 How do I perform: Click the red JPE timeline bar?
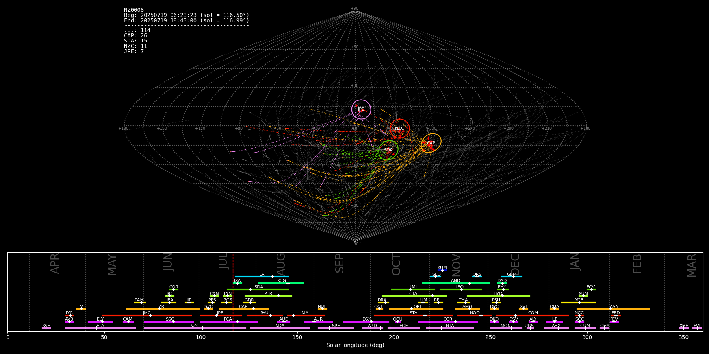pyautogui.click(x=221, y=315)
